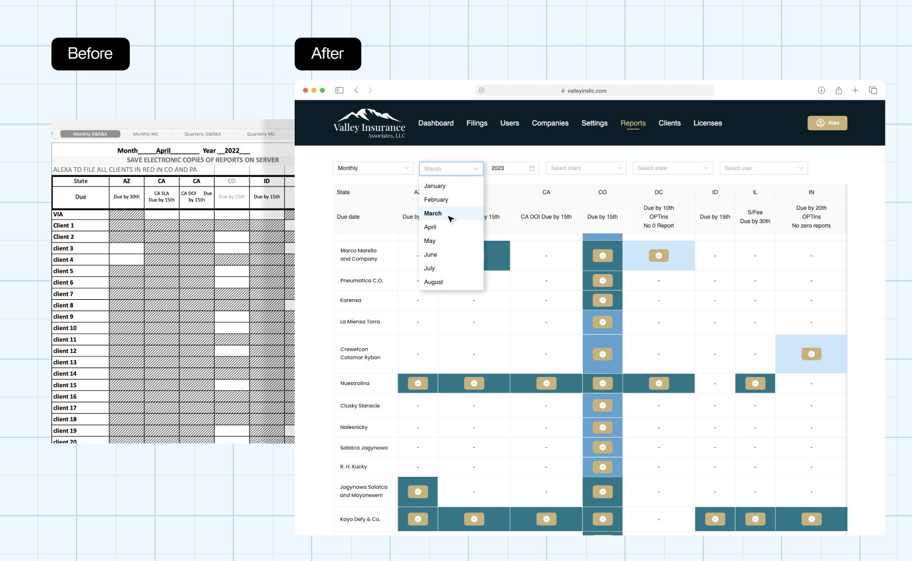Click the Valley Insurance logo
Screen dimensions: 912x561
pos(369,123)
